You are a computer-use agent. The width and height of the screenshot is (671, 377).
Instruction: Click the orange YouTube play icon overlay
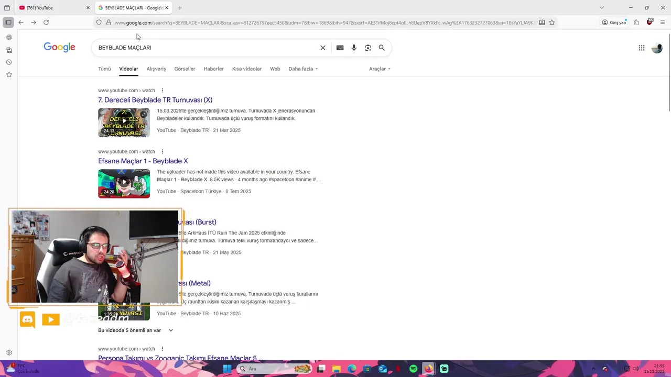click(51, 319)
